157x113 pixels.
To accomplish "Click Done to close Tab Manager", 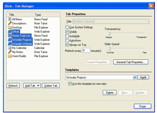I will (143, 106).
